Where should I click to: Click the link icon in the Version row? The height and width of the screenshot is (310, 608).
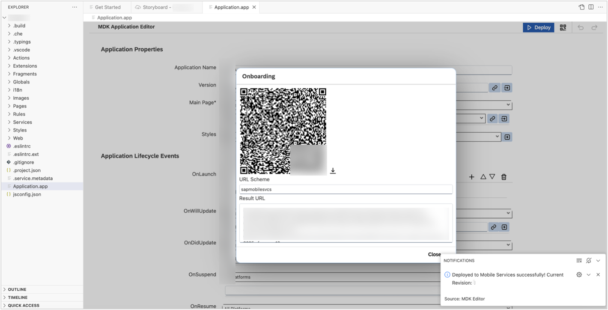[x=495, y=88]
